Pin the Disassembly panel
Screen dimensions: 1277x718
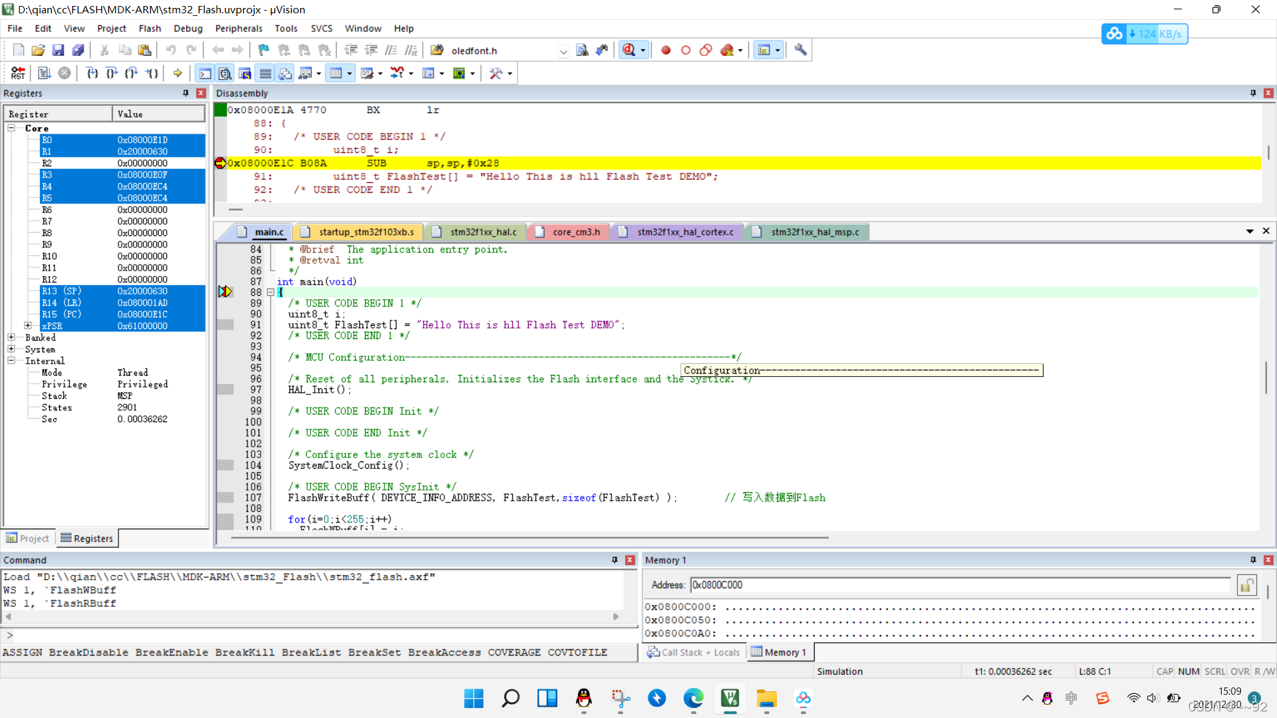(x=1253, y=93)
